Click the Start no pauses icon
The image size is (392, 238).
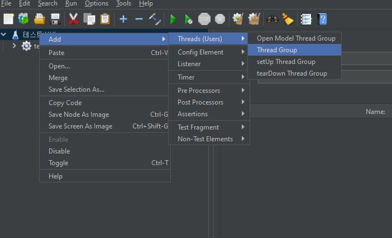point(189,19)
